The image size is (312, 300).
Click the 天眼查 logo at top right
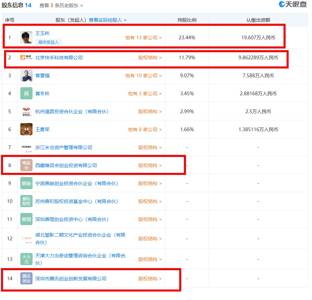point(292,4)
